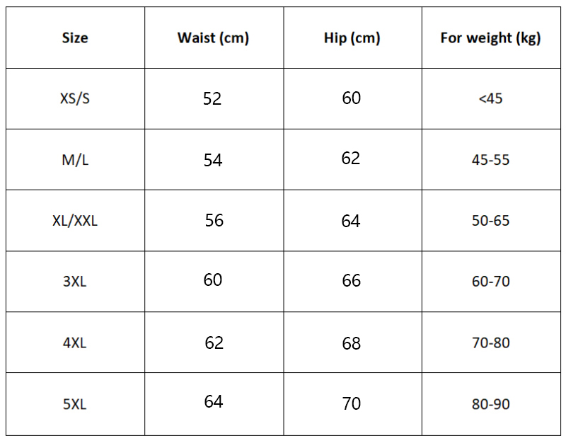Click the Size column header
This screenshot has width=566, height=443.
click(x=75, y=38)
